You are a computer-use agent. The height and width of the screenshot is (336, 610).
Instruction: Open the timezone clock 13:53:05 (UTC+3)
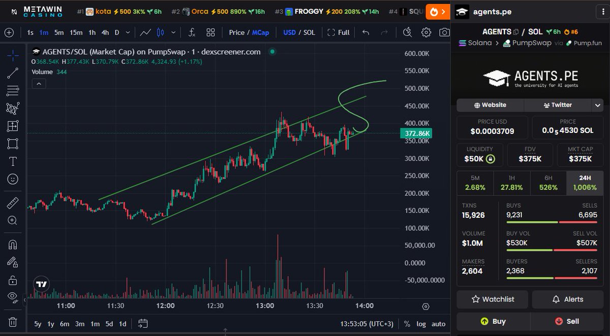tap(368, 324)
